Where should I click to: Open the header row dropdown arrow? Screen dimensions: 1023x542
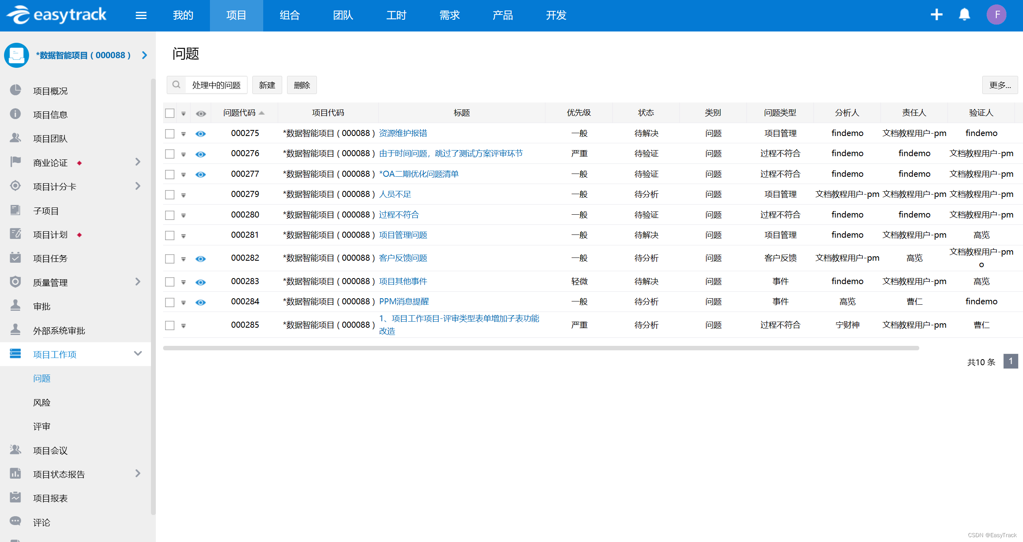click(x=183, y=114)
